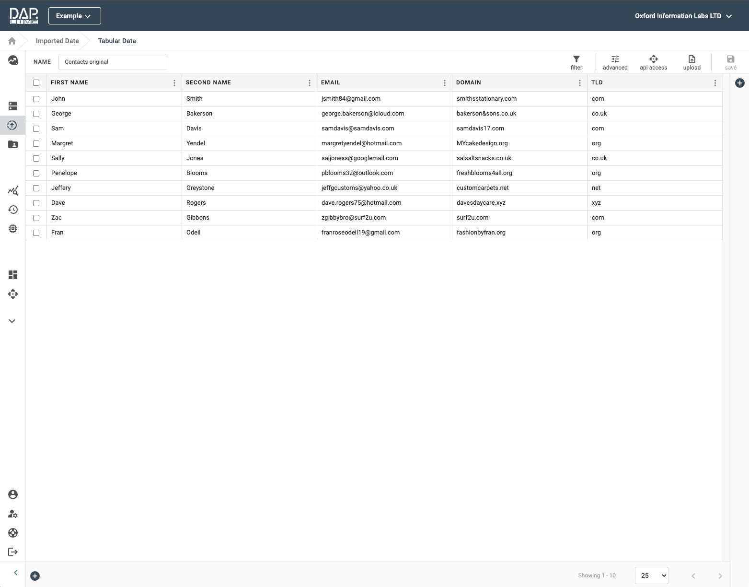Image resolution: width=749 pixels, height=587 pixels.
Task: Open the Example project dropdown
Action: tap(74, 16)
